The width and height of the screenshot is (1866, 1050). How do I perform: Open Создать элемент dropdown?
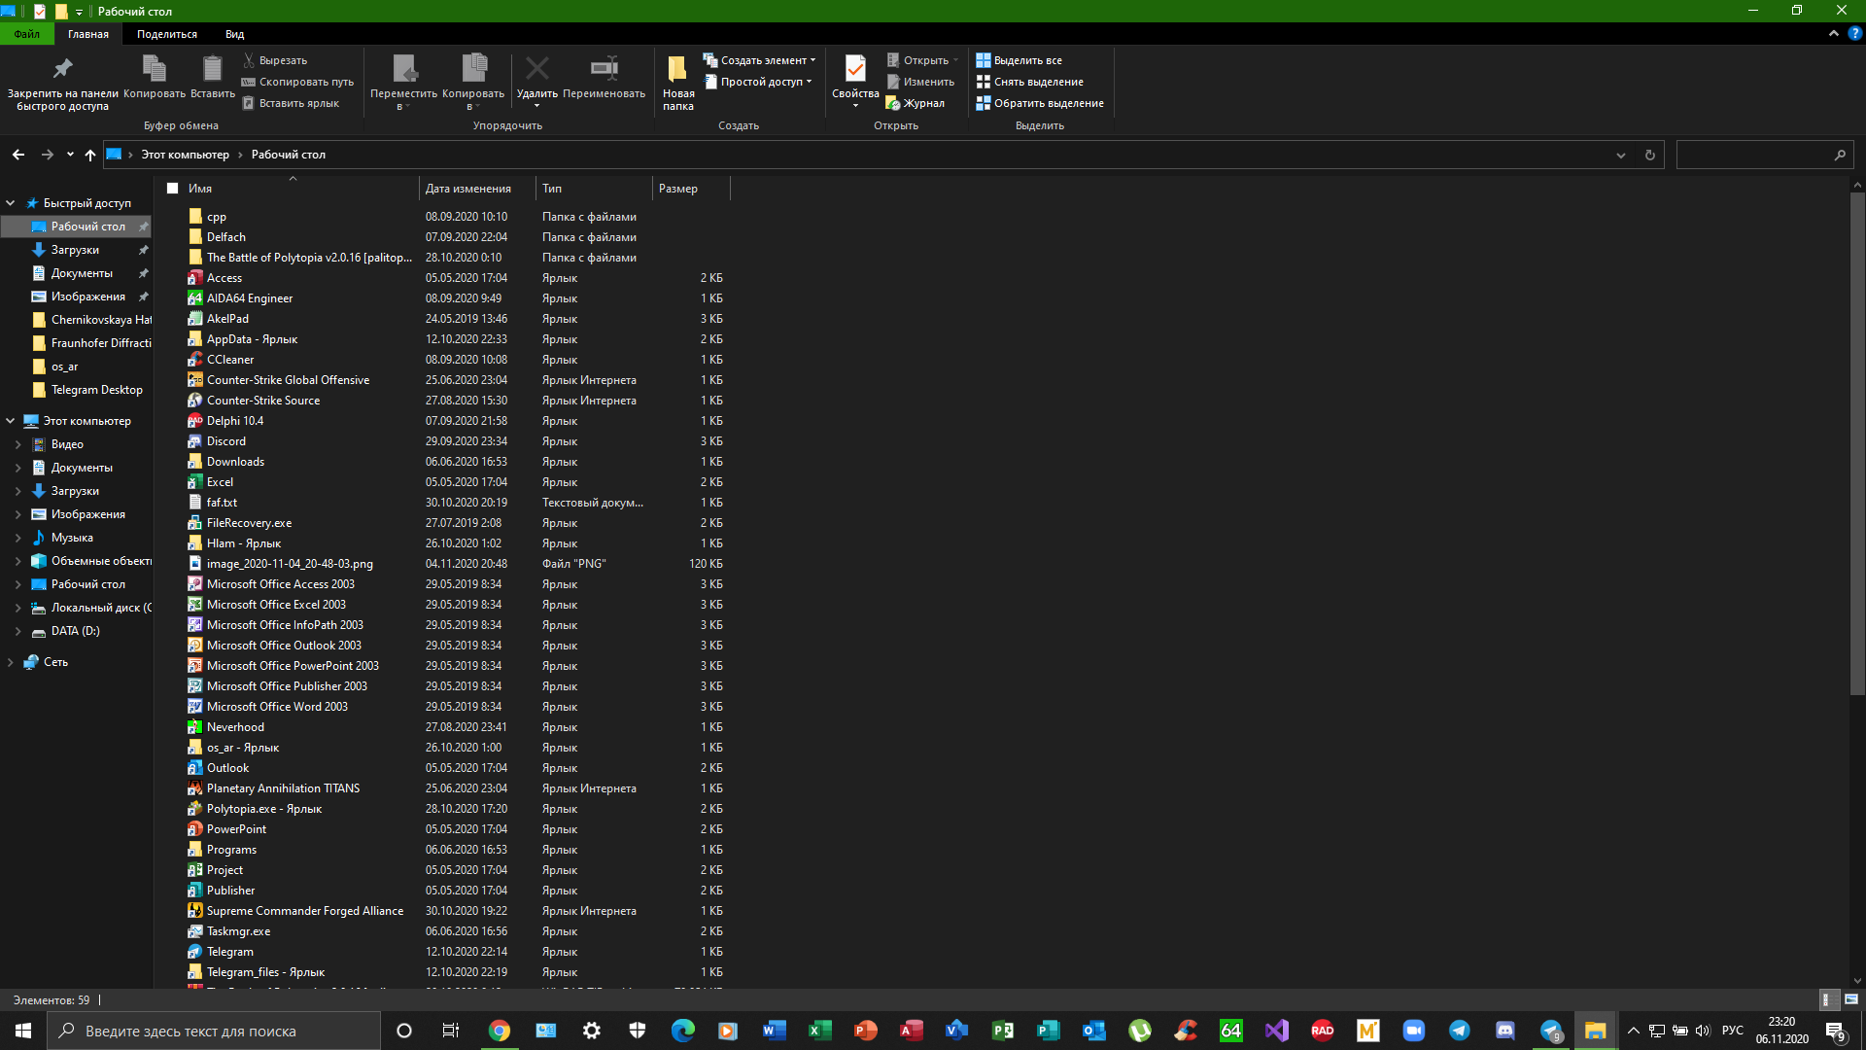click(759, 60)
